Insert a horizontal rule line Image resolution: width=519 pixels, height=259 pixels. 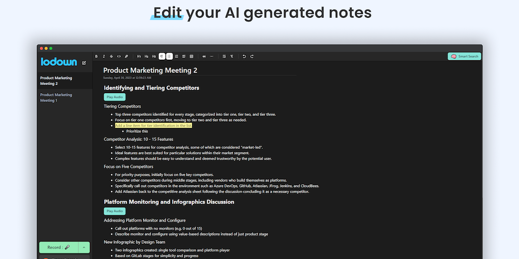(x=212, y=57)
